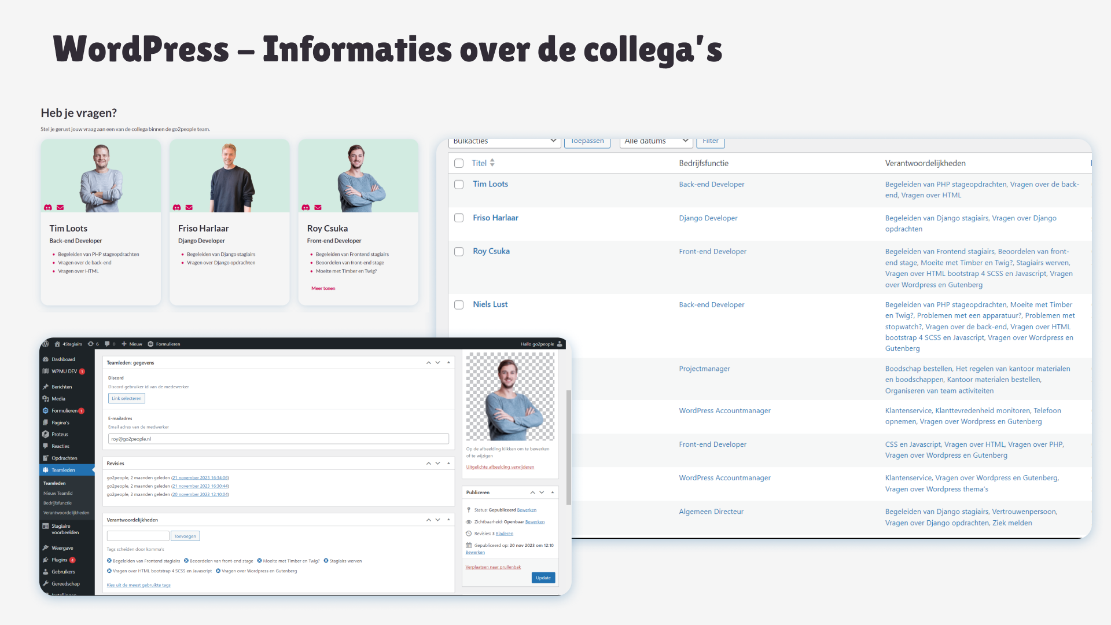Open Verantwoordelijkheden submenu item
Screen dimensions: 1111x625
66,513
